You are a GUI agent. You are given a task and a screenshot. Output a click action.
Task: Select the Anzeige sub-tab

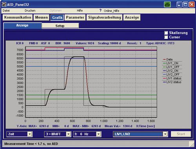(22, 26)
